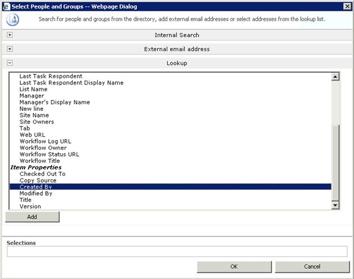Select 'Copy Source' entry
Screen dimensions: 354x279
point(170,180)
